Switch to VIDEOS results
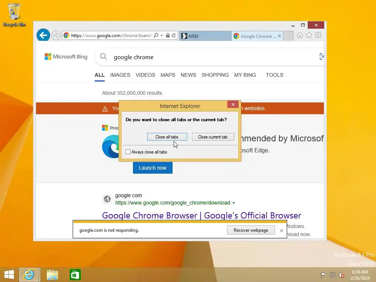The width and height of the screenshot is (376, 282). tap(145, 75)
